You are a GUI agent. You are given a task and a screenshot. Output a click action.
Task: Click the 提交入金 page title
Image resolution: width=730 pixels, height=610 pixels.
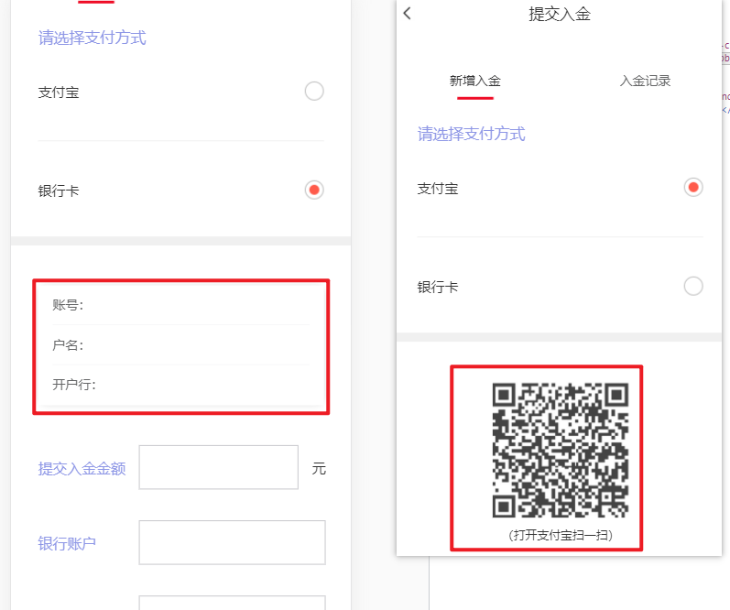(x=560, y=14)
